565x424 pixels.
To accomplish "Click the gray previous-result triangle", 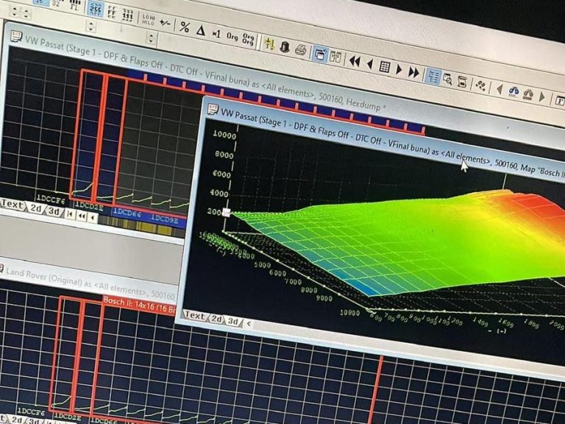I will point(500,88).
